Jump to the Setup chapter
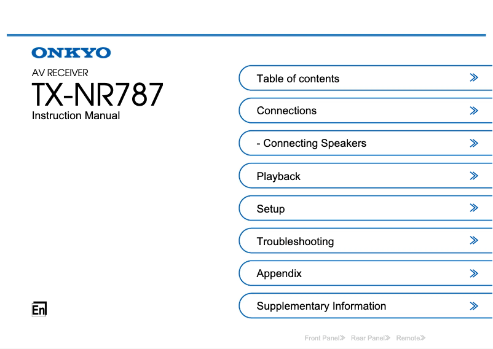 coord(270,209)
